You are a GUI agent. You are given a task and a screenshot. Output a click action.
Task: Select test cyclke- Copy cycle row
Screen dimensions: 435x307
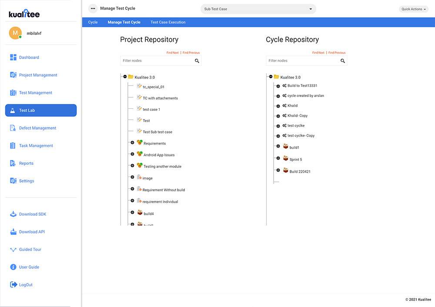(301, 136)
